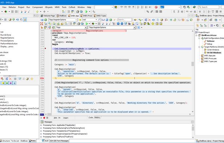
Task: Open the TApp class combo box
Action: pos(71,27)
